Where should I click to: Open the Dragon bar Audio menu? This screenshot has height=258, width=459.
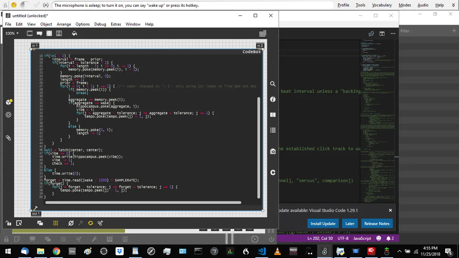423,5
